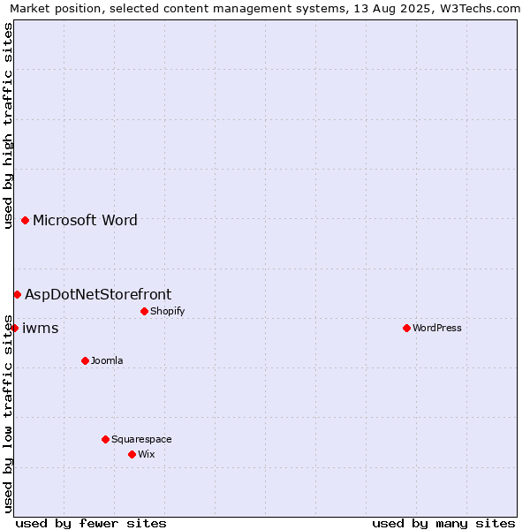Click the 'Wix' label text

pos(147,454)
